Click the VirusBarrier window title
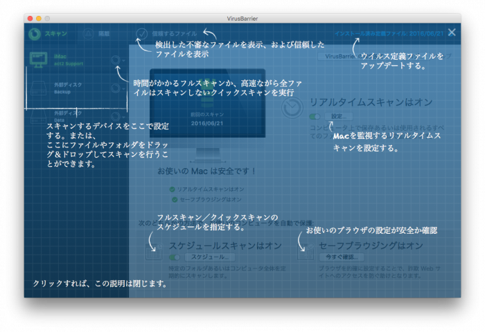Screen dimensions: 485x332 pos(242,19)
